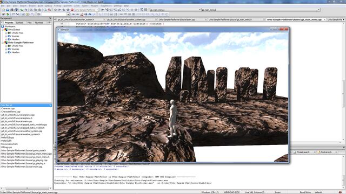Click the red Abort build icon
Viewport: 346px width, 194px height.
coord(72,10)
